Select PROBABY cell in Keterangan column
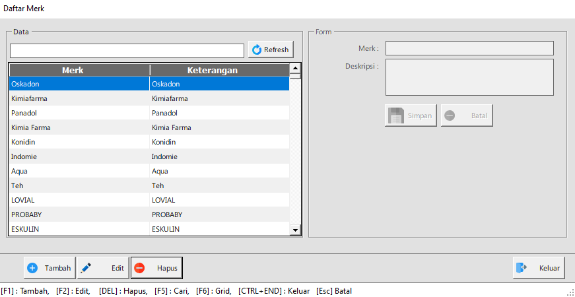 (220, 214)
